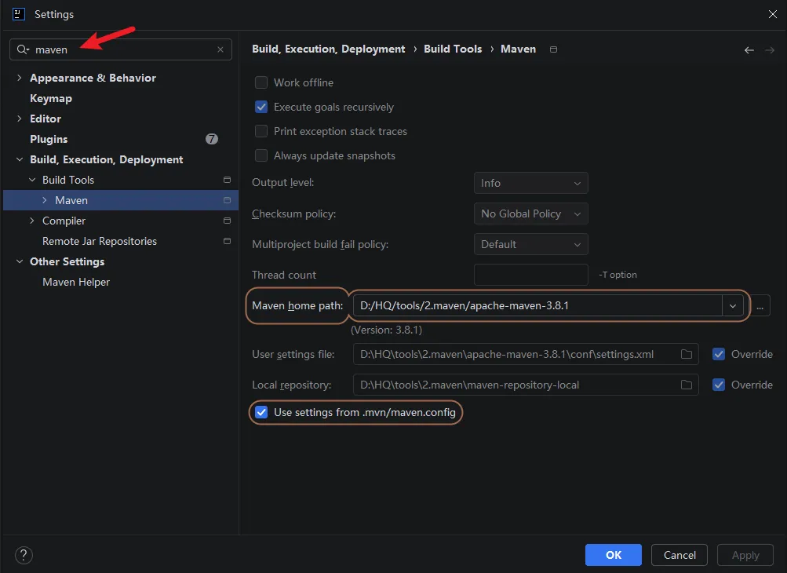Browse Maven home path with the ellipsis button

(760, 306)
